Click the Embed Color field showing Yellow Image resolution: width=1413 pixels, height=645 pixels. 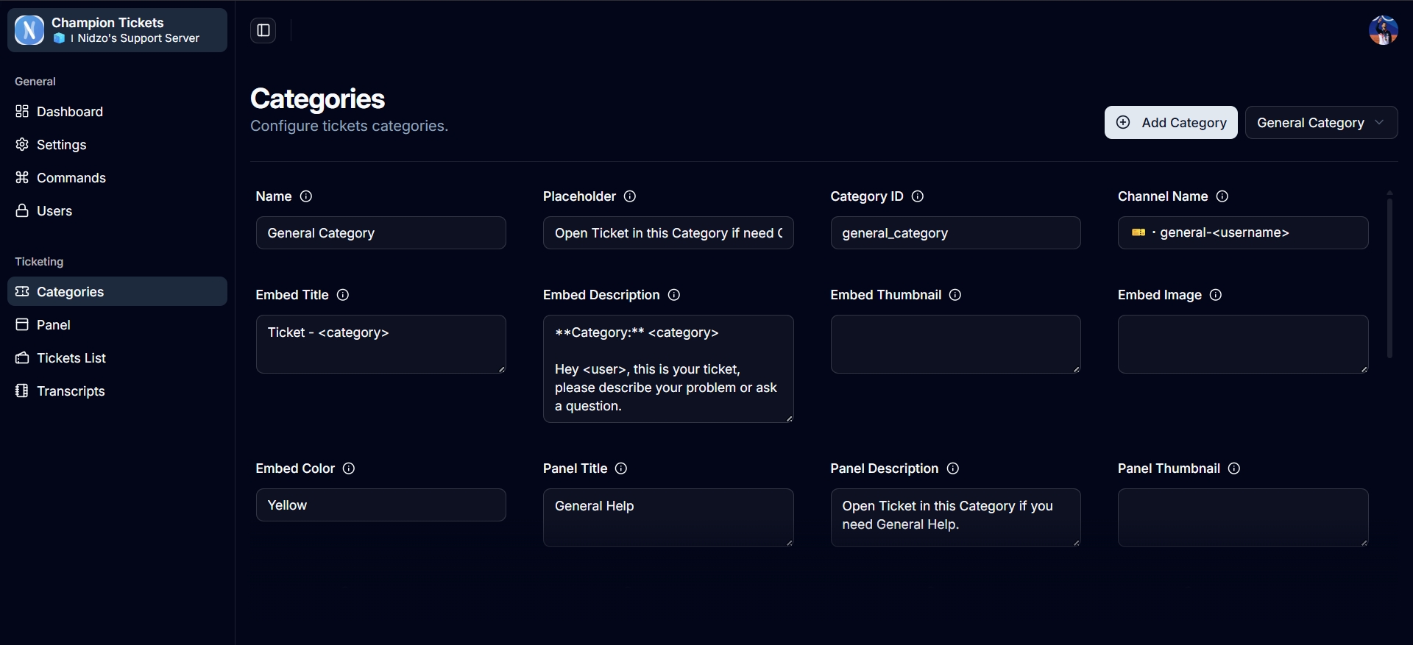380,505
